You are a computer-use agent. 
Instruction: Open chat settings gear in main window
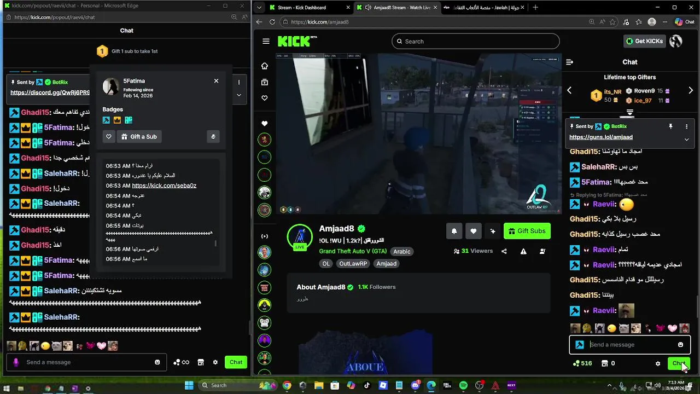tap(658, 363)
